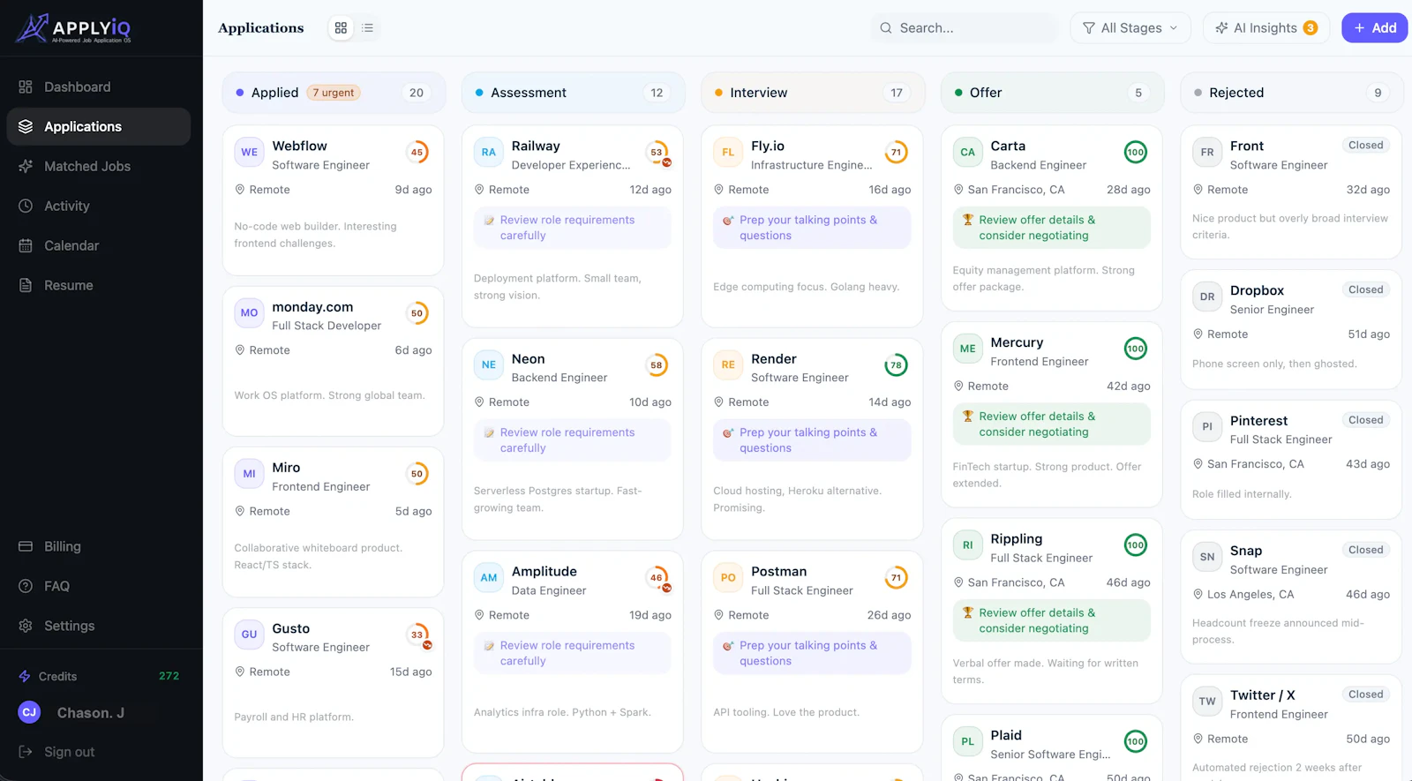This screenshot has width=1412, height=781.
Task: Click Carta location pin icon
Action: point(958,190)
